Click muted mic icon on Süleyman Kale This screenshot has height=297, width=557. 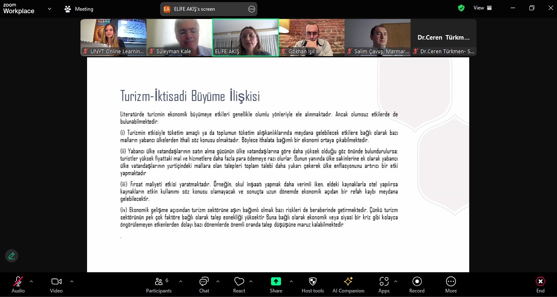(x=152, y=52)
